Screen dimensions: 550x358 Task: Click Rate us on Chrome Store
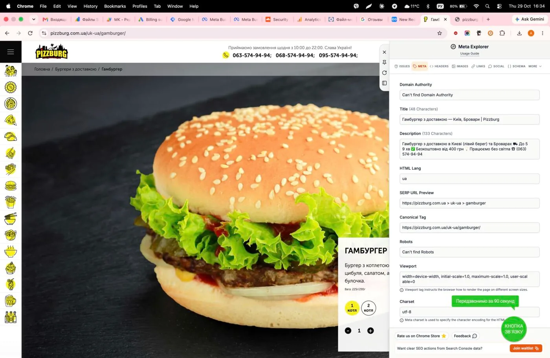pos(422,336)
